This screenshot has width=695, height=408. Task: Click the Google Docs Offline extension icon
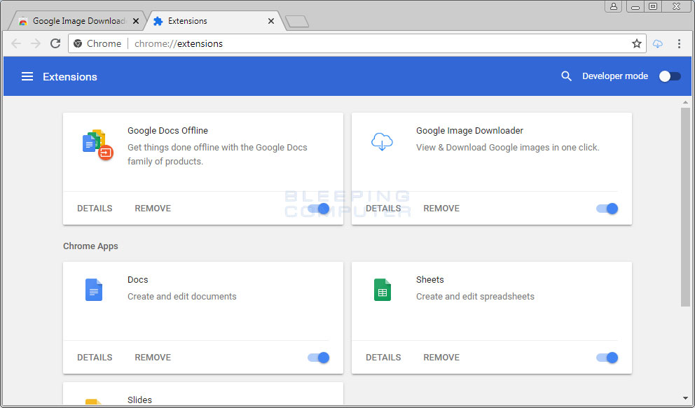[98, 145]
